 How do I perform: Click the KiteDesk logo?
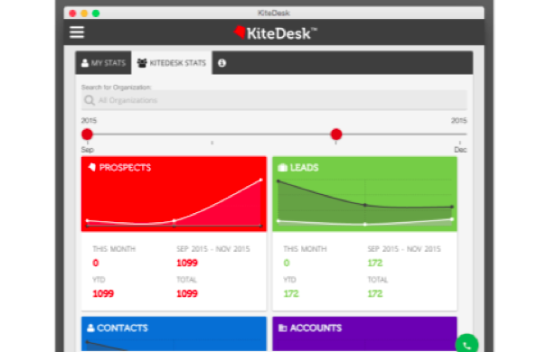pos(275,33)
